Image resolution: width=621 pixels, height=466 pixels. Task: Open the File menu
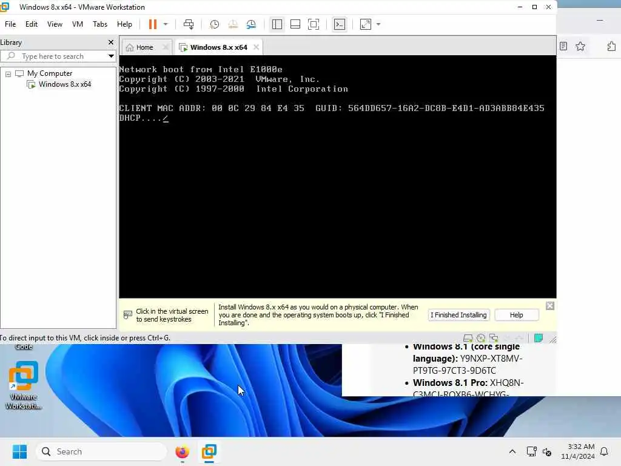point(10,24)
